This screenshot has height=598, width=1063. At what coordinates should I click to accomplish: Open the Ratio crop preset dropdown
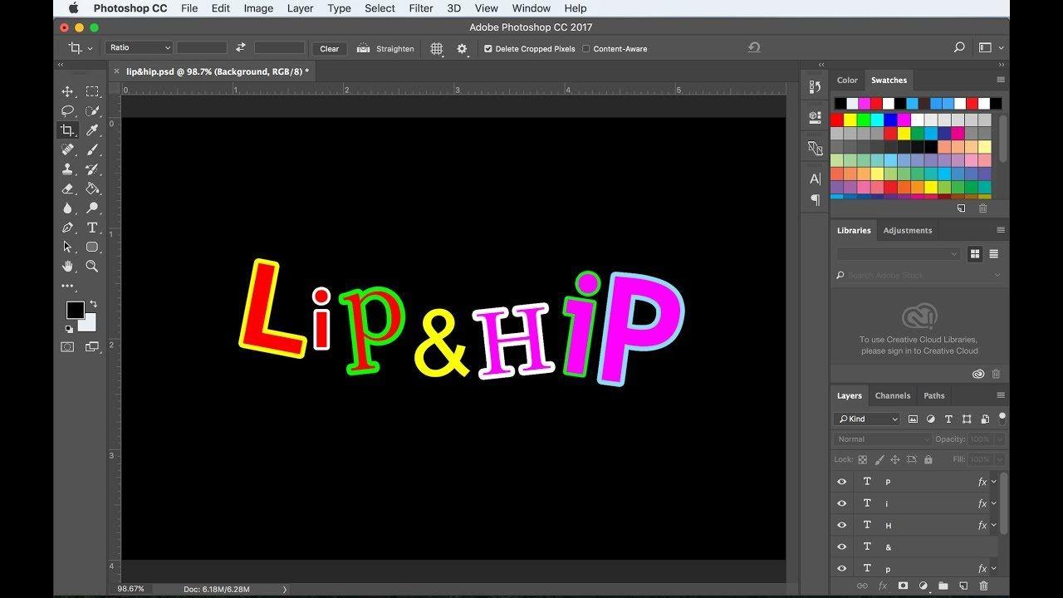coord(139,48)
